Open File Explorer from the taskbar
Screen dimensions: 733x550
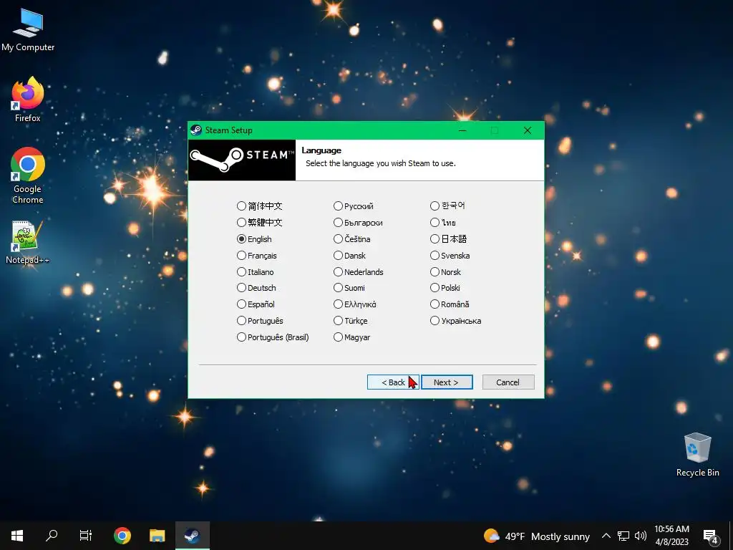[x=157, y=536]
